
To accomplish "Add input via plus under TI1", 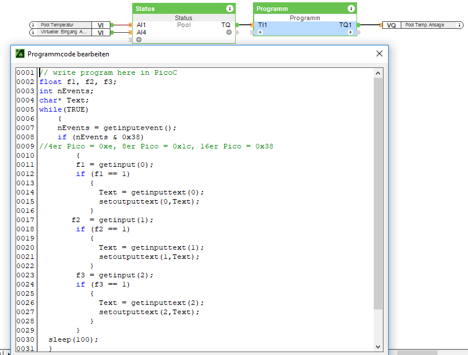I will point(260,32).
